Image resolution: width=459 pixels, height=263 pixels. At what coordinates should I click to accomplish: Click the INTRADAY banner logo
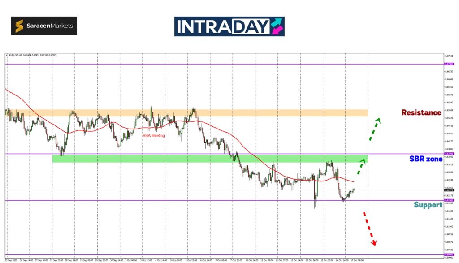click(x=229, y=26)
